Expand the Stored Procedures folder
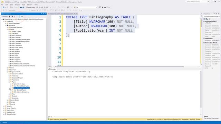221x124 pixels. [x=9, y=74]
